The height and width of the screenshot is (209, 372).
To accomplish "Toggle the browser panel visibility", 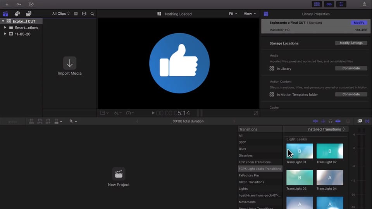I will tap(317, 4).
